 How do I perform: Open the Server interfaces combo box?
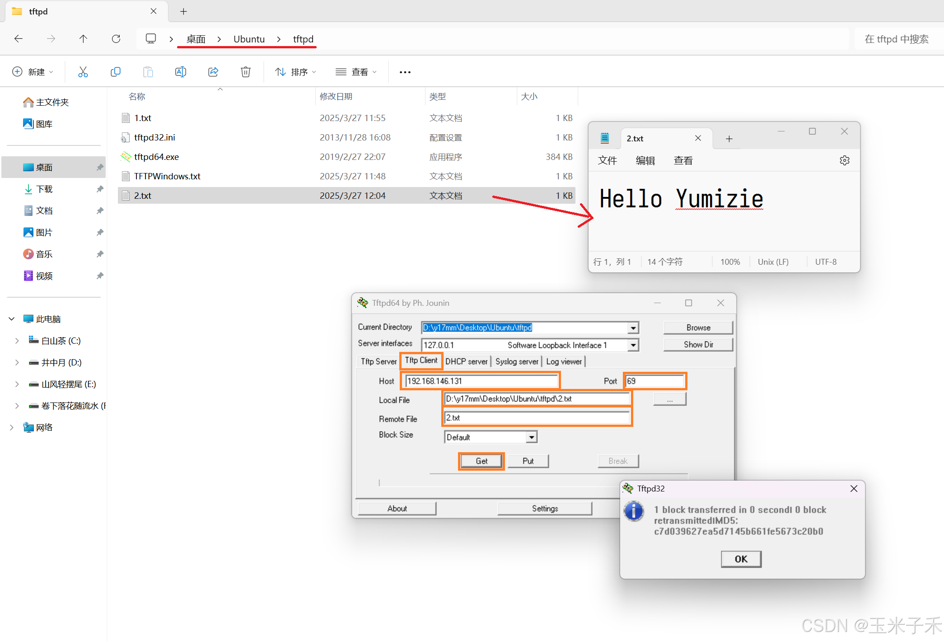tap(633, 345)
